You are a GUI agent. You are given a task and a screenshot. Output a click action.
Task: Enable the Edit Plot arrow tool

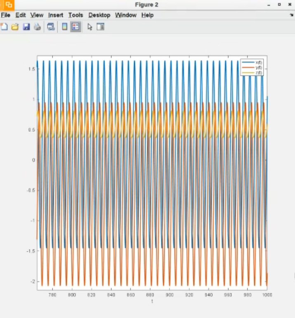[x=90, y=27]
